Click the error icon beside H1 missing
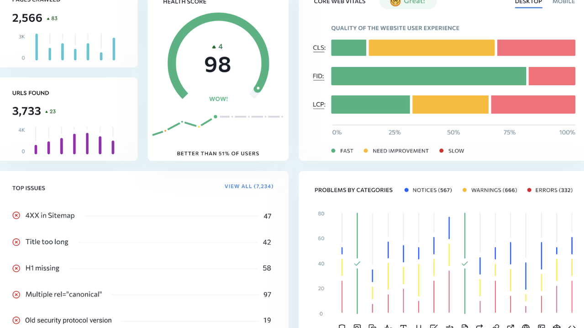The height and width of the screenshot is (328, 584). point(16,268)
